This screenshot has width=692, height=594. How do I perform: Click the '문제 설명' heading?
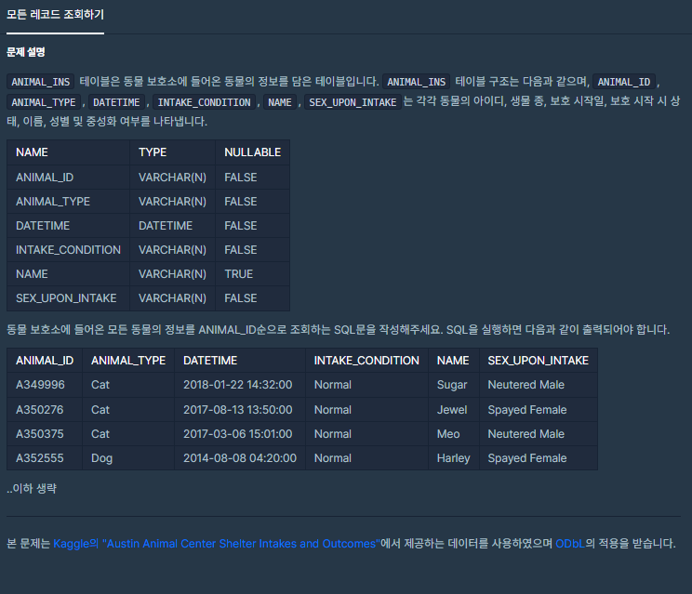[x=26, y=52]
